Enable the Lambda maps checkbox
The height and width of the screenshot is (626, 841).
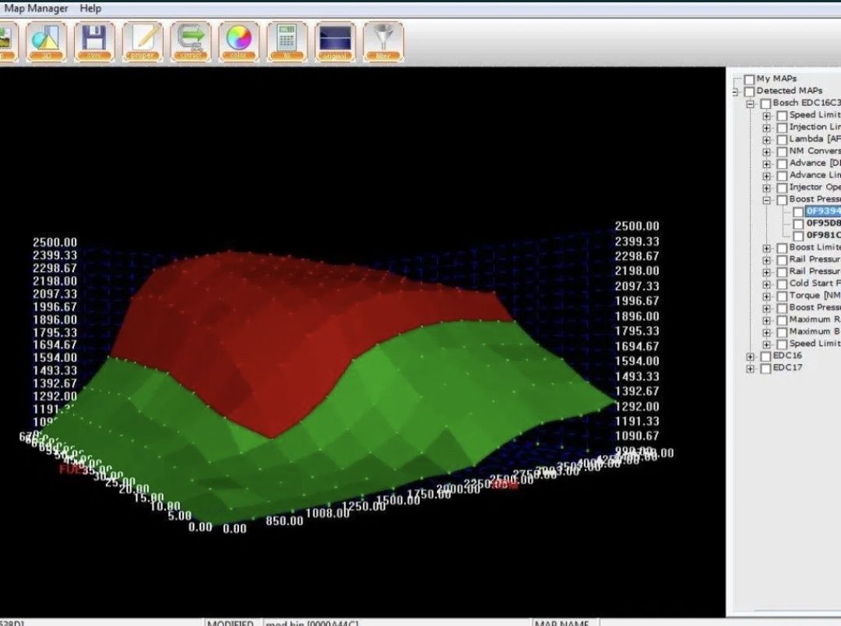[782, 140]
